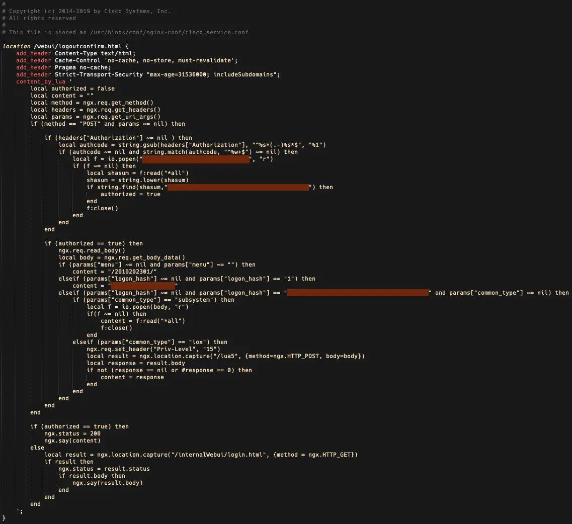The height and width of the screenshot is (524, 572).
Task: Click the "local authorized = false" line
Action: point(72,89)
